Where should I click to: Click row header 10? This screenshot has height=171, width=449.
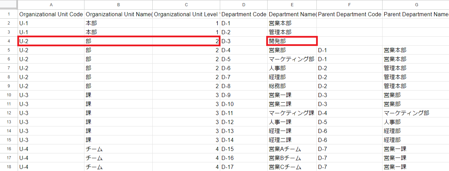[9, 95]
